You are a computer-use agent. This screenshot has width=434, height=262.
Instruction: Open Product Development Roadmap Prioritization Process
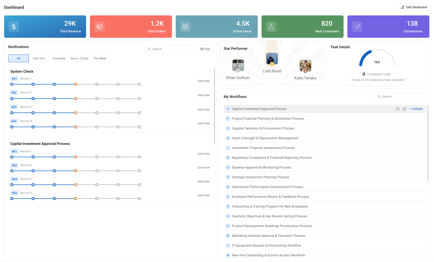click(325, 226)
